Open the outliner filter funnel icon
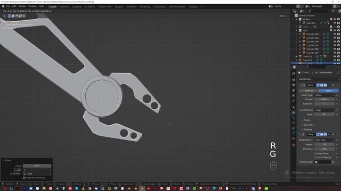This screenshot has height=191, width=341. (x=333, y=11)
